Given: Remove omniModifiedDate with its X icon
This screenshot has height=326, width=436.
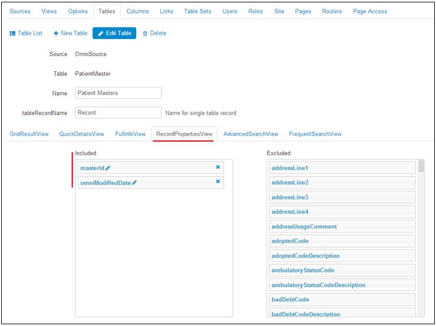Looking at the screenshot, I should [x=218, y=182].
